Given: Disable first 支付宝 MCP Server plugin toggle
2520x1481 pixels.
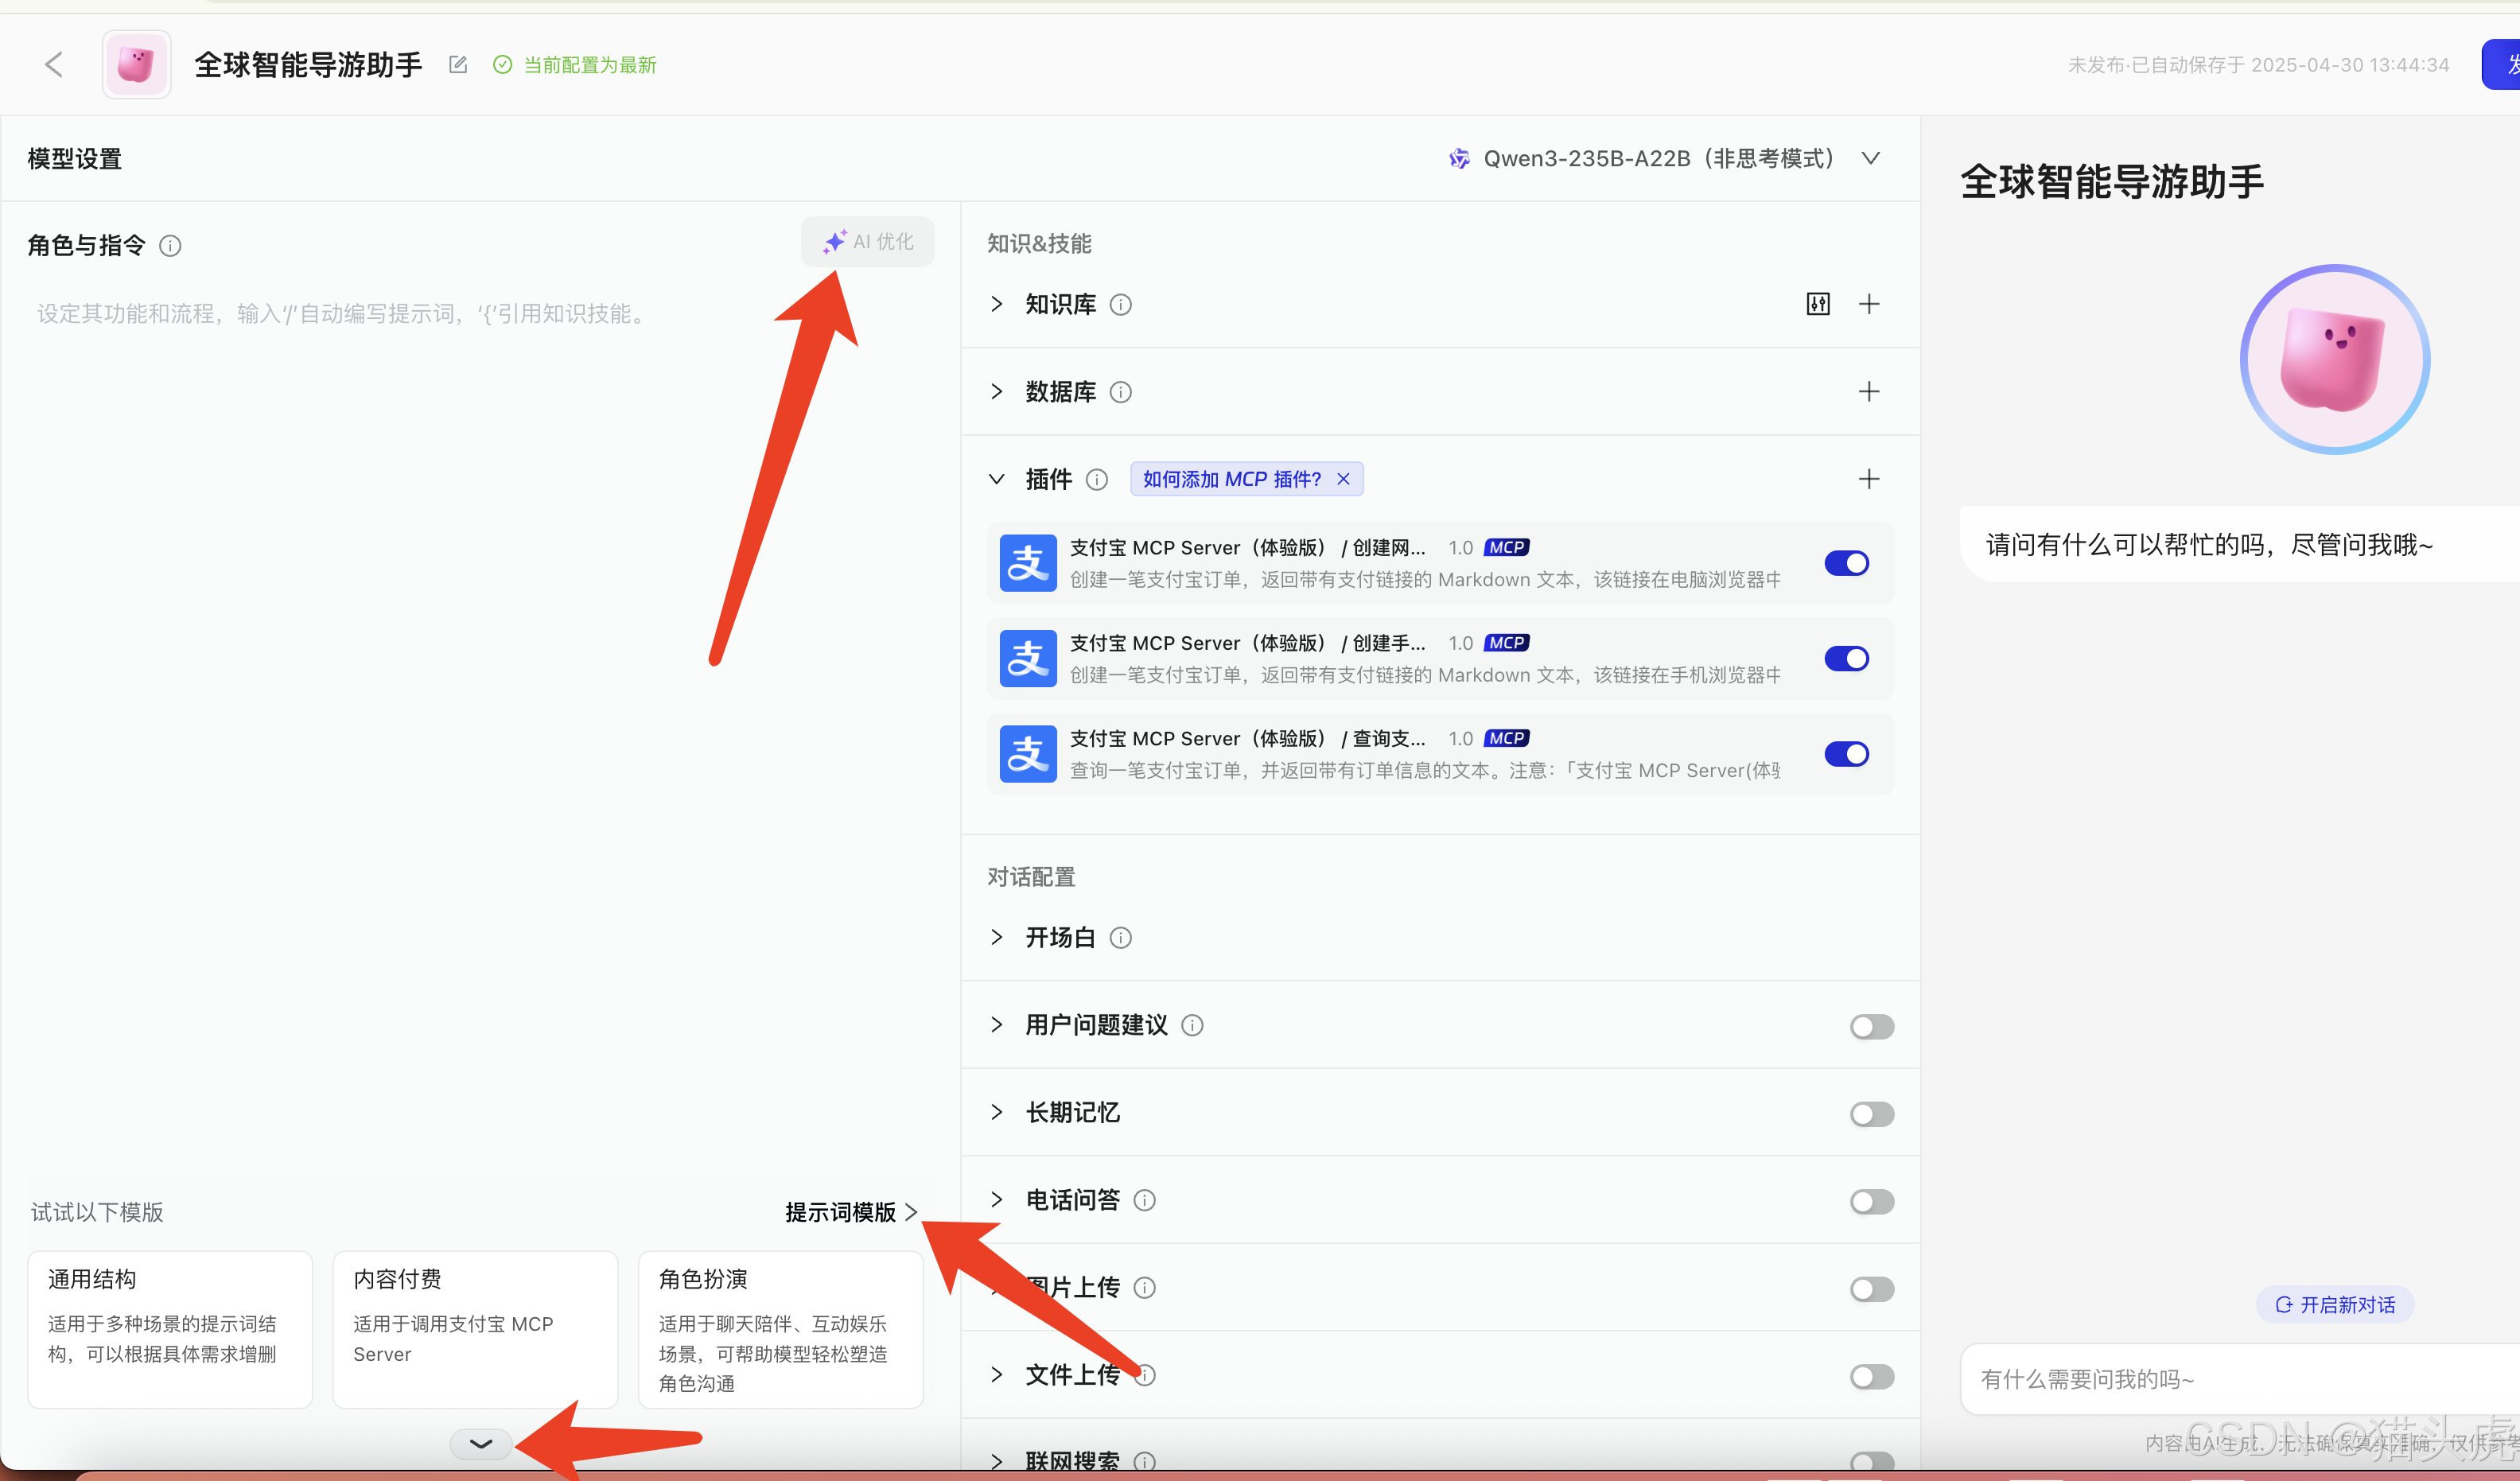Looking at the screenshot, I should 1846,563.
